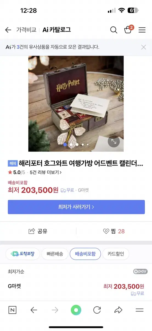Expand product image with fullscreen arrows icon

114,142
